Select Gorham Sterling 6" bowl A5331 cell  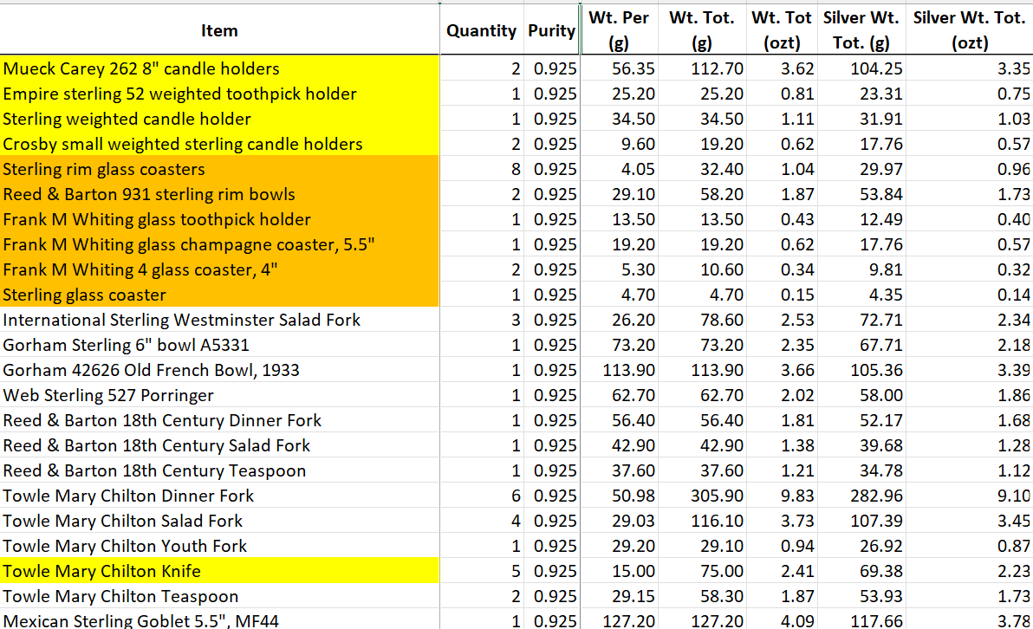click(219, 345)
